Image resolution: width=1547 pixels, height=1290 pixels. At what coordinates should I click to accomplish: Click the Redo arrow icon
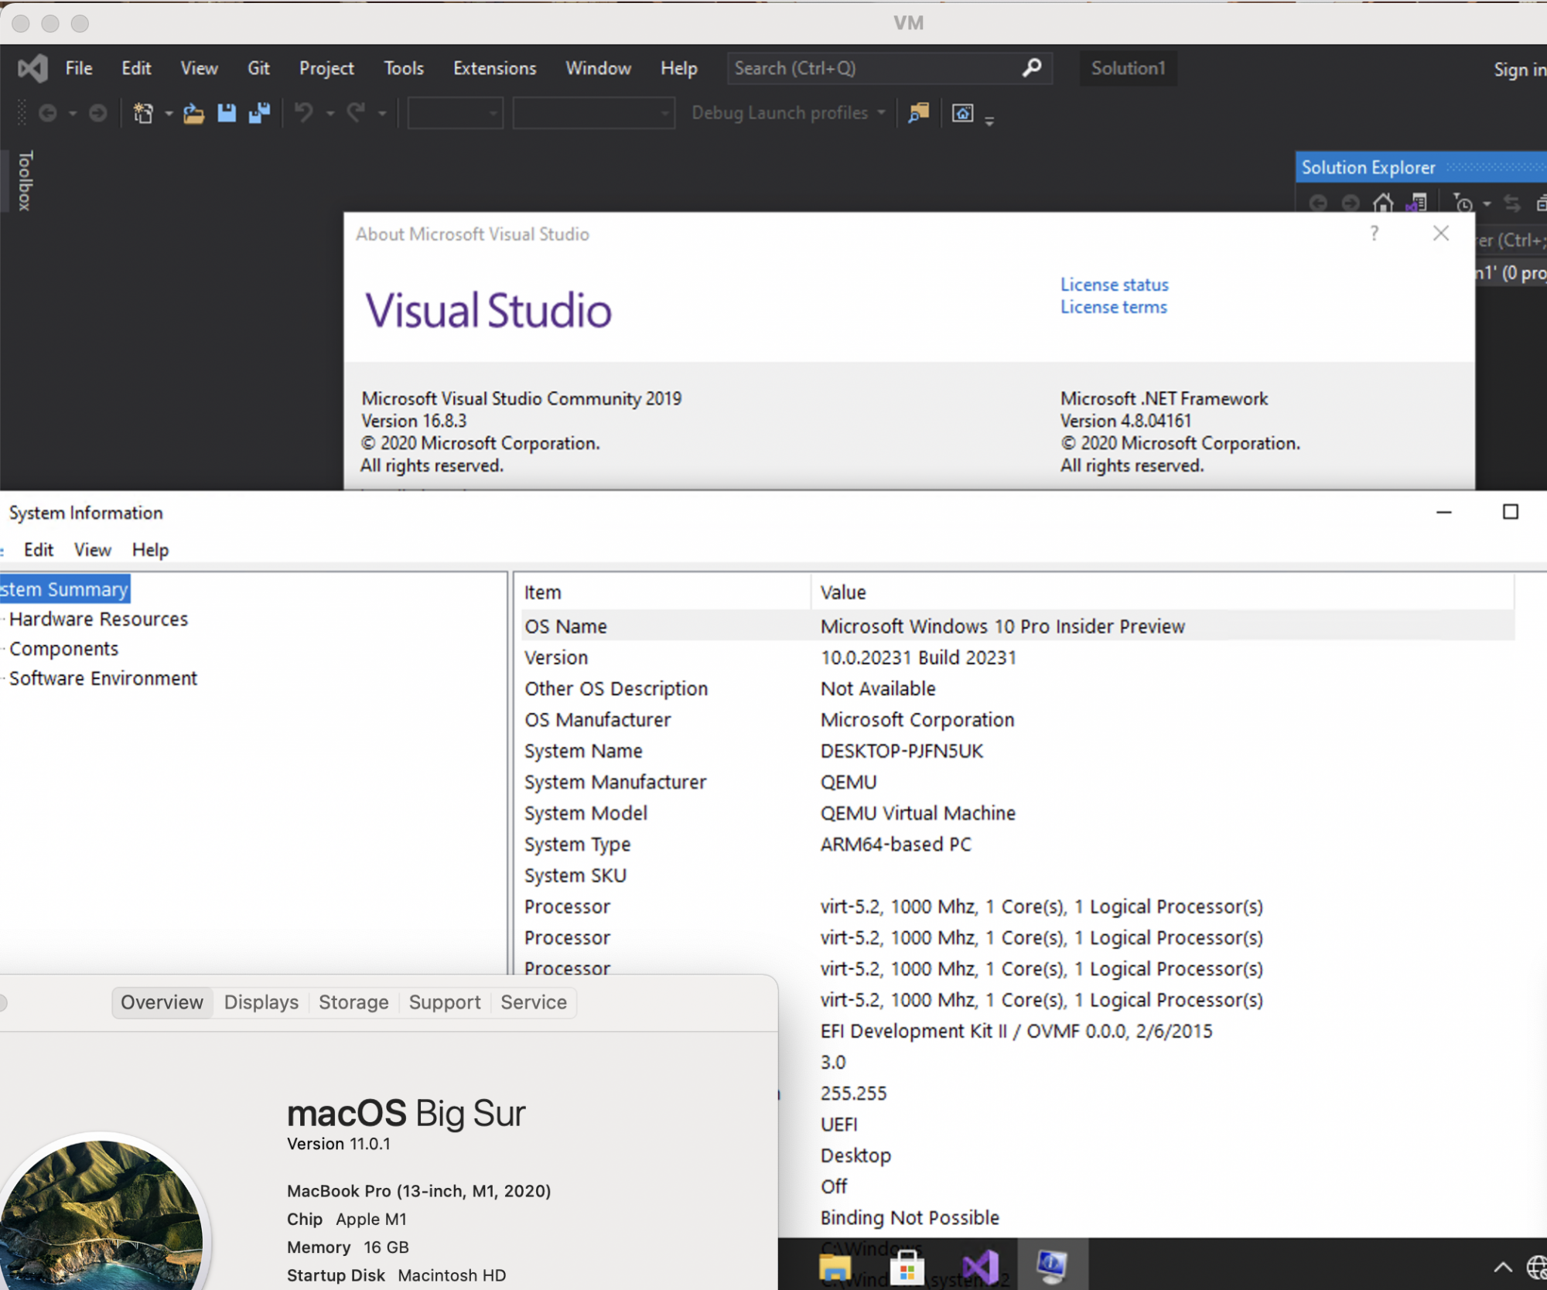pos(356,114)
